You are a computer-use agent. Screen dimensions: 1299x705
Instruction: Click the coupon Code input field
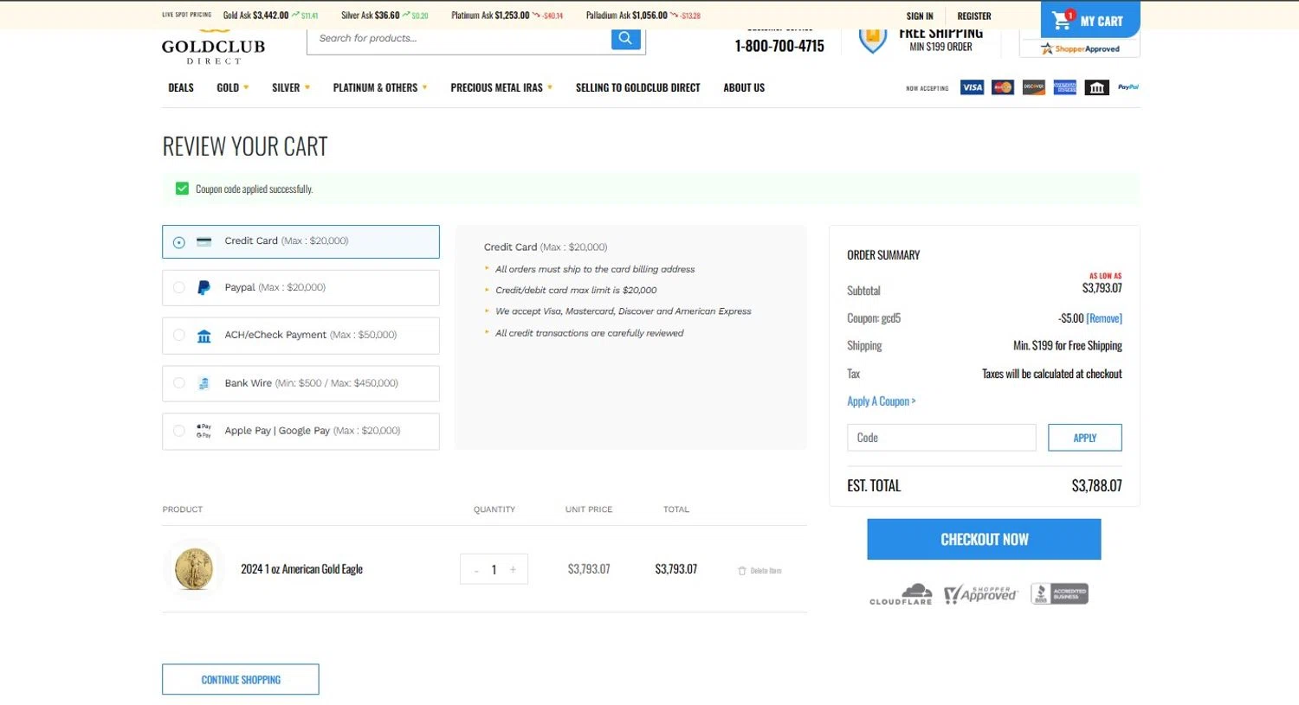click(941, 438)
